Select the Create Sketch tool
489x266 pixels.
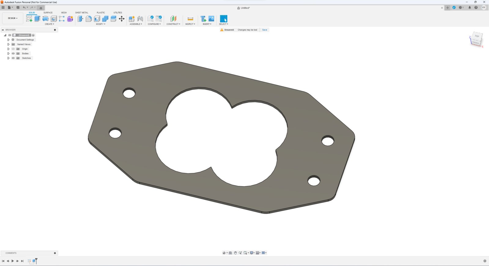pos(29,19)
